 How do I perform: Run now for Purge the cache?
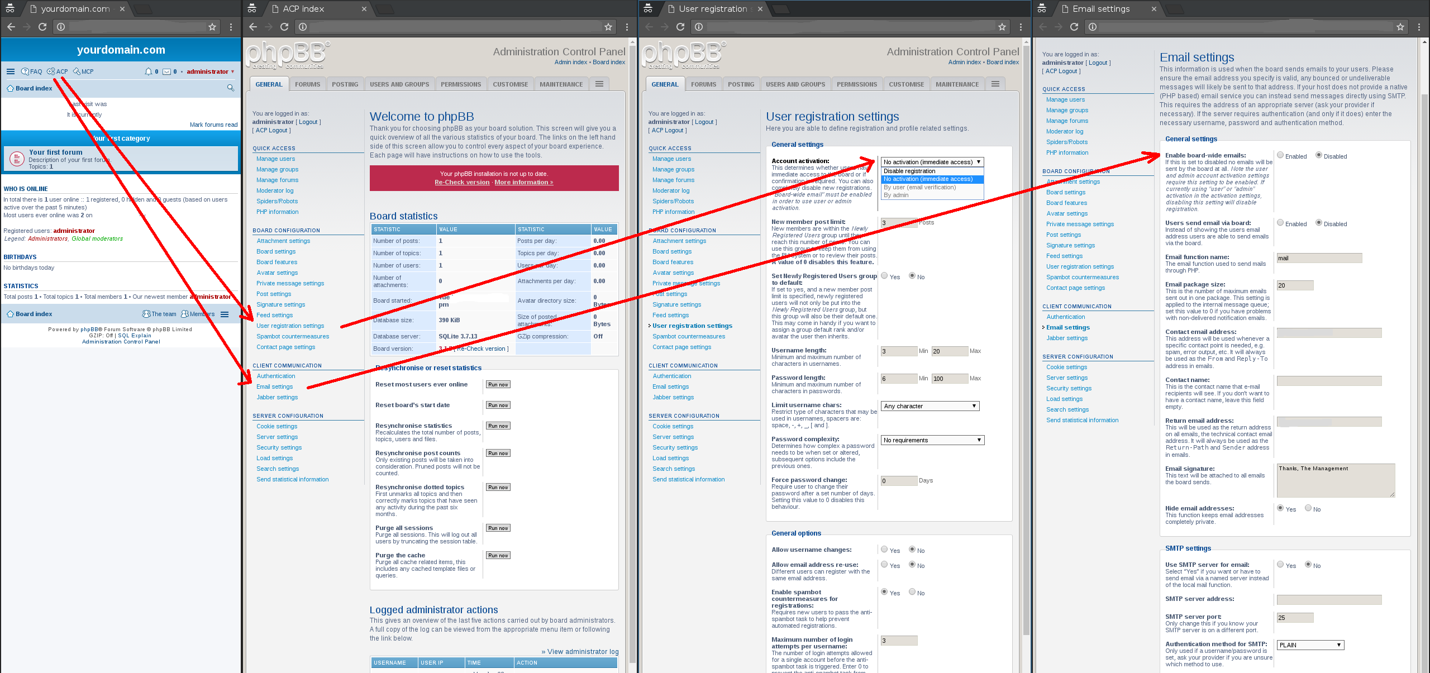[x=498, y=555]
